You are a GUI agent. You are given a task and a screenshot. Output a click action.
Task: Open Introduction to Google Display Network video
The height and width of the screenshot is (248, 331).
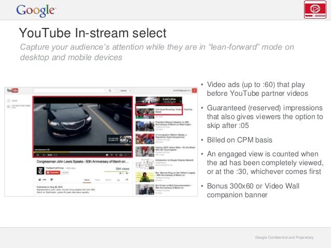pos(163,164)
